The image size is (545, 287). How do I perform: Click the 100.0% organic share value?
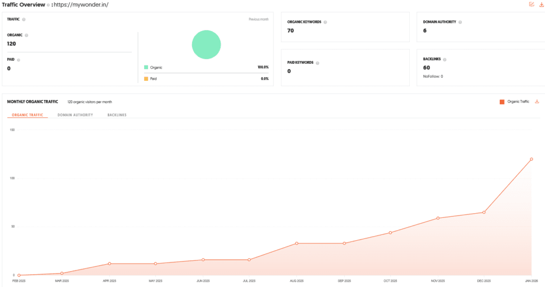click(263, 67)
